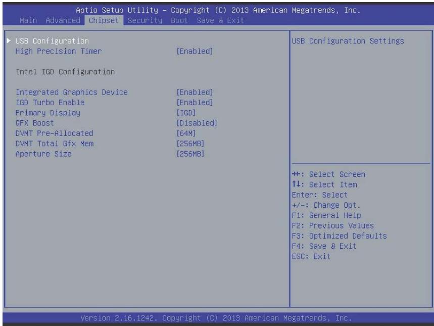Toggle IGD Turbo Enable value
Screen dimensions: 434x326
(195, 103)
